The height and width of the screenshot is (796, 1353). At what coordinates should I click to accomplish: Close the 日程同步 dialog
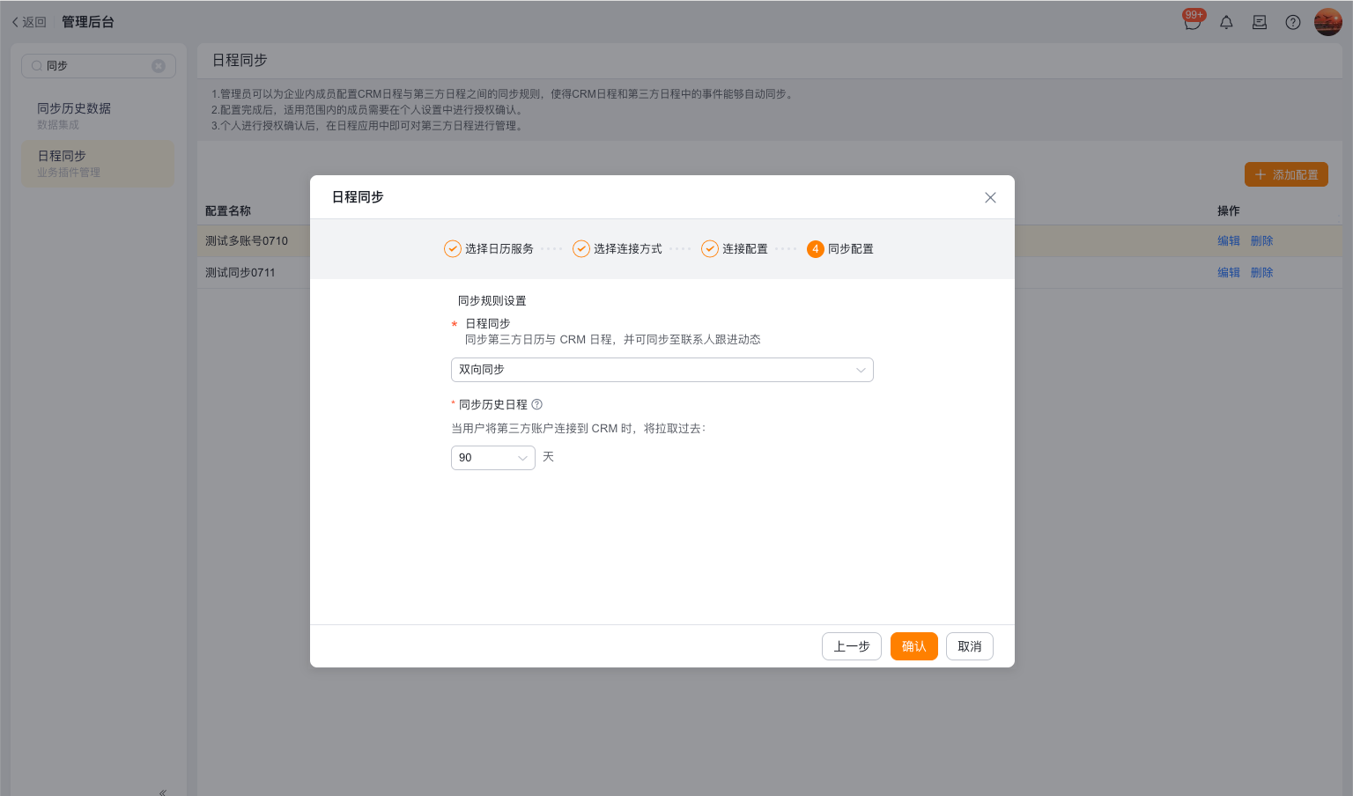click(x=990, y=197)
